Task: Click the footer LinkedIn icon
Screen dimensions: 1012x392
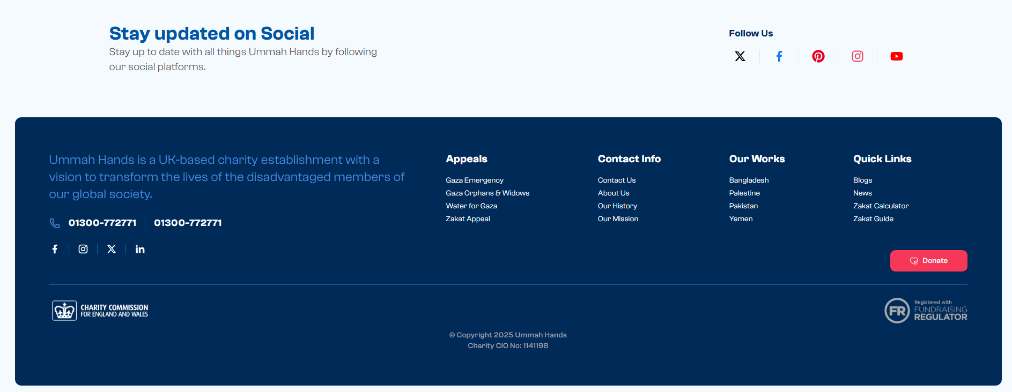Action: pyautogui.click(x=140, y=249)
